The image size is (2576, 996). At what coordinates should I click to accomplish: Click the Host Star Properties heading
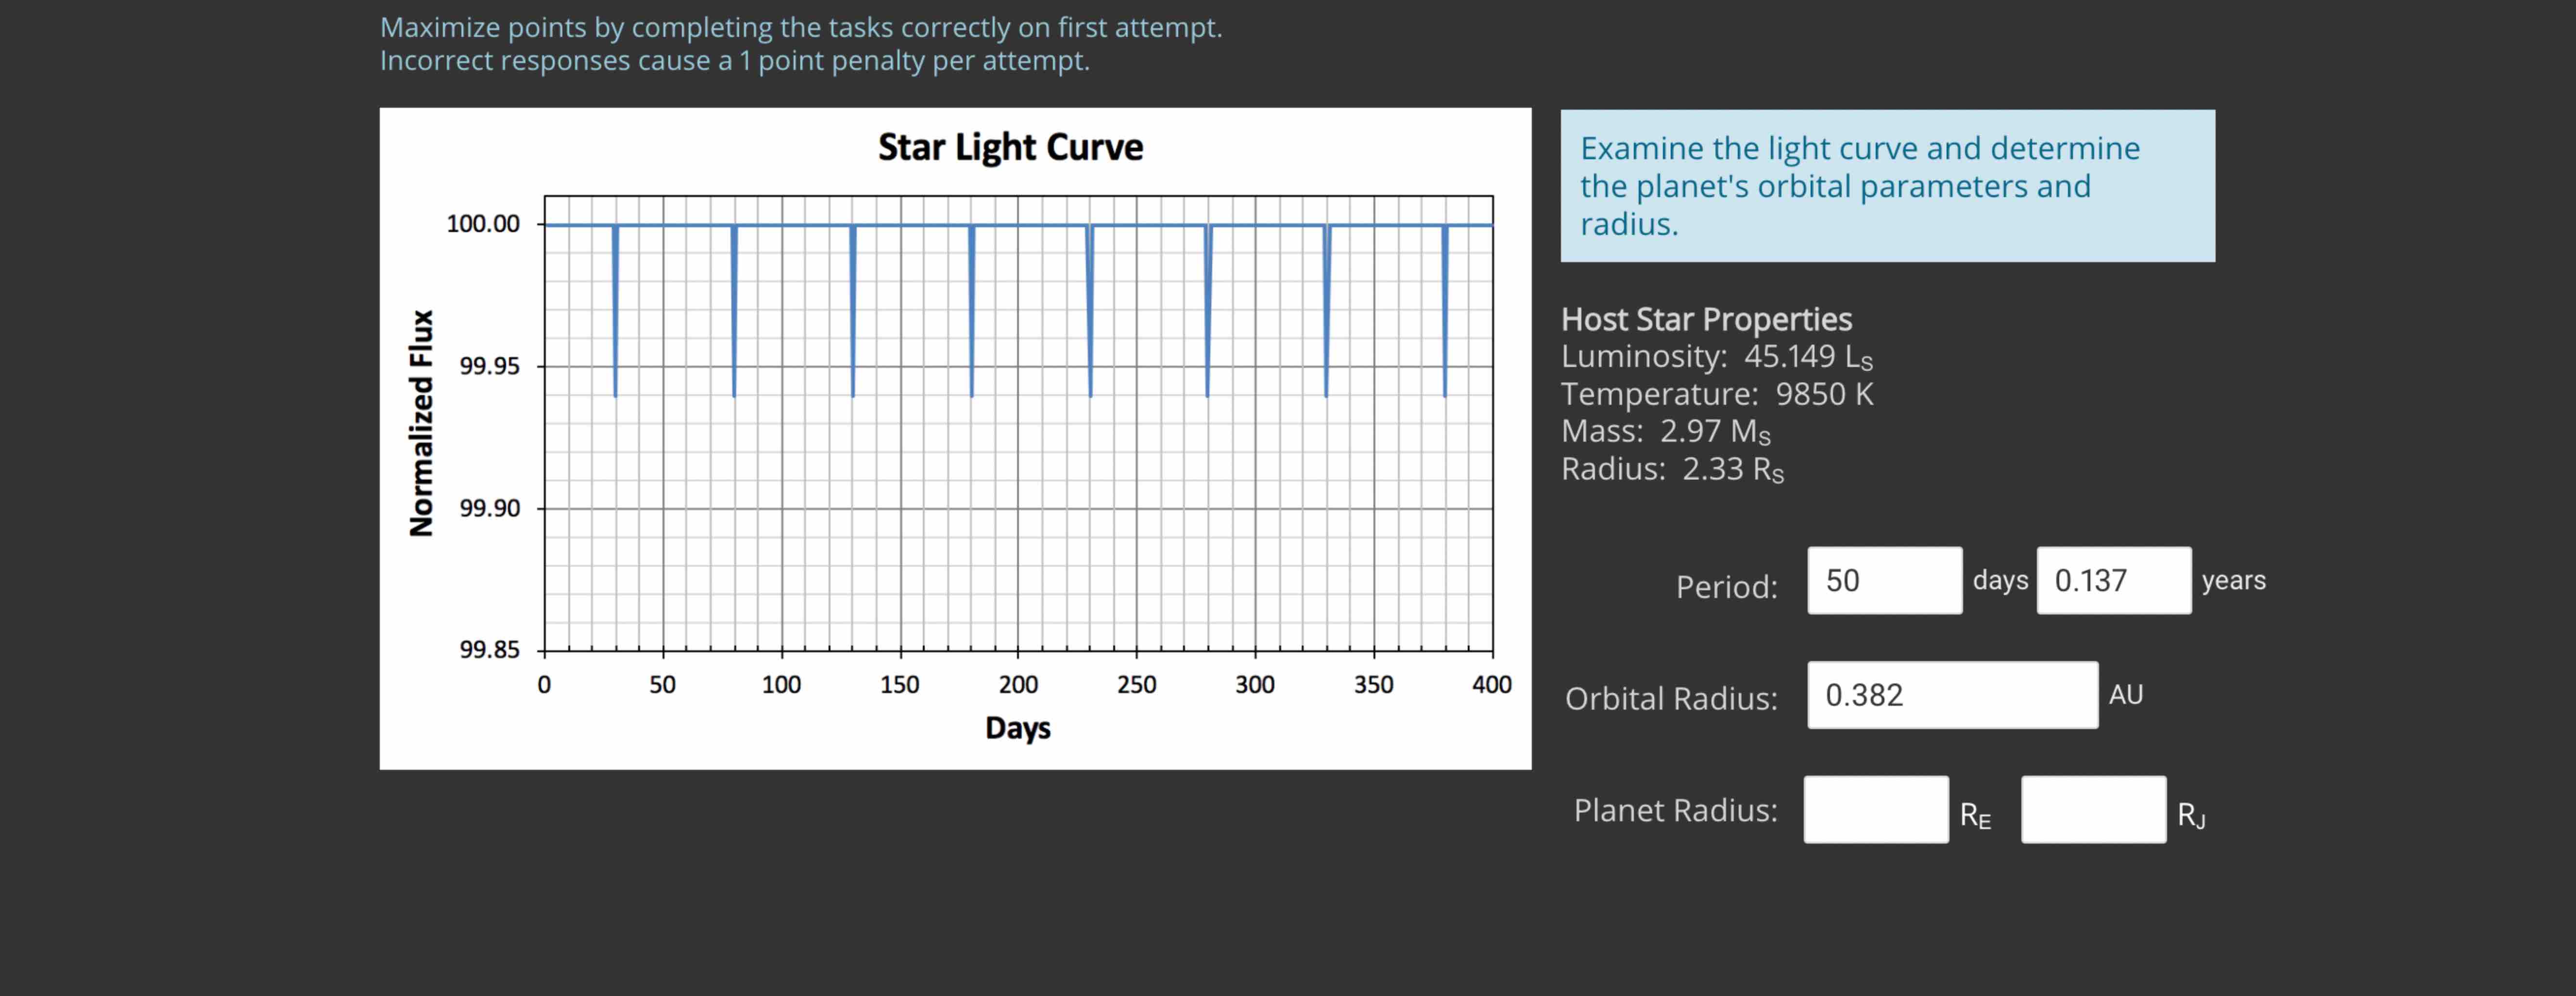click(1706, 320)
